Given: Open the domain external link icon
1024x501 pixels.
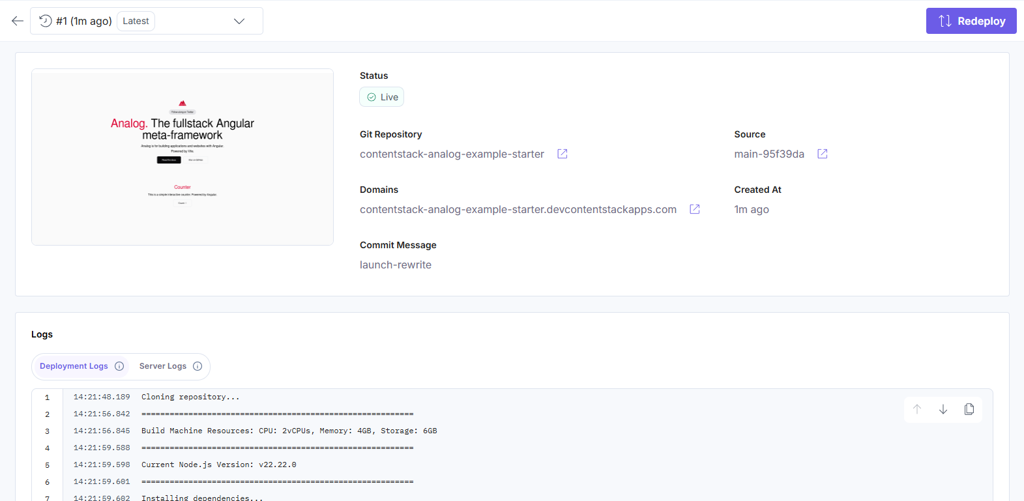Looking at the screenshot, I should pyautogui.click(x=695, y=209).
